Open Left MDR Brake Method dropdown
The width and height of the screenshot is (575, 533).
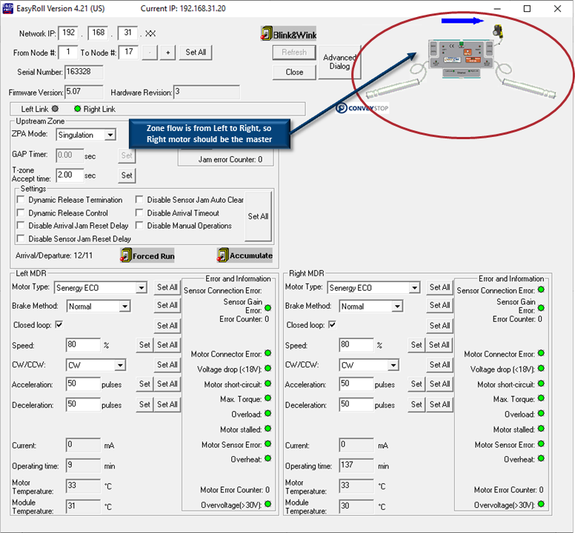[124, 306]
